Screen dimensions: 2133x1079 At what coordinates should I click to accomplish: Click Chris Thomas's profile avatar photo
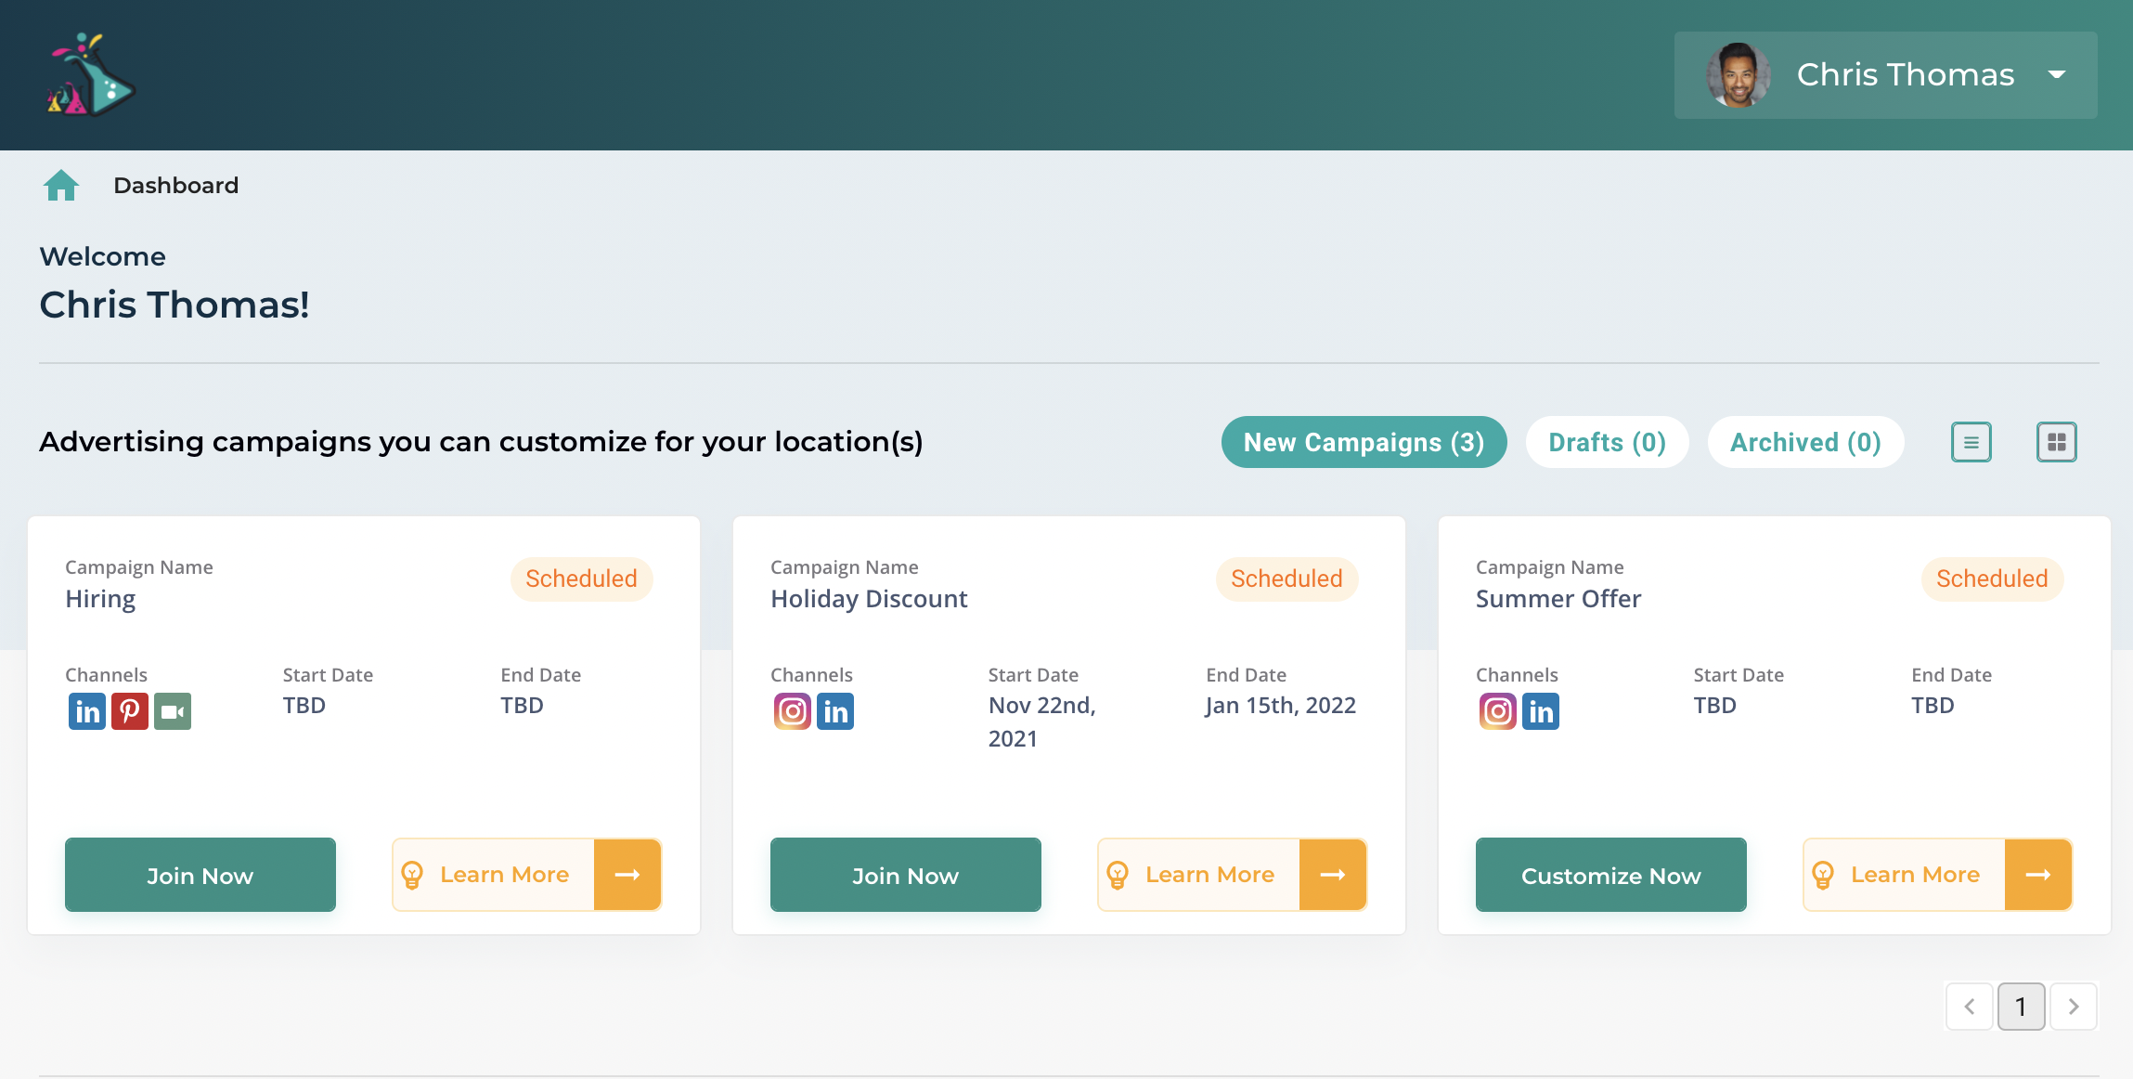[x=1738, y=75]
